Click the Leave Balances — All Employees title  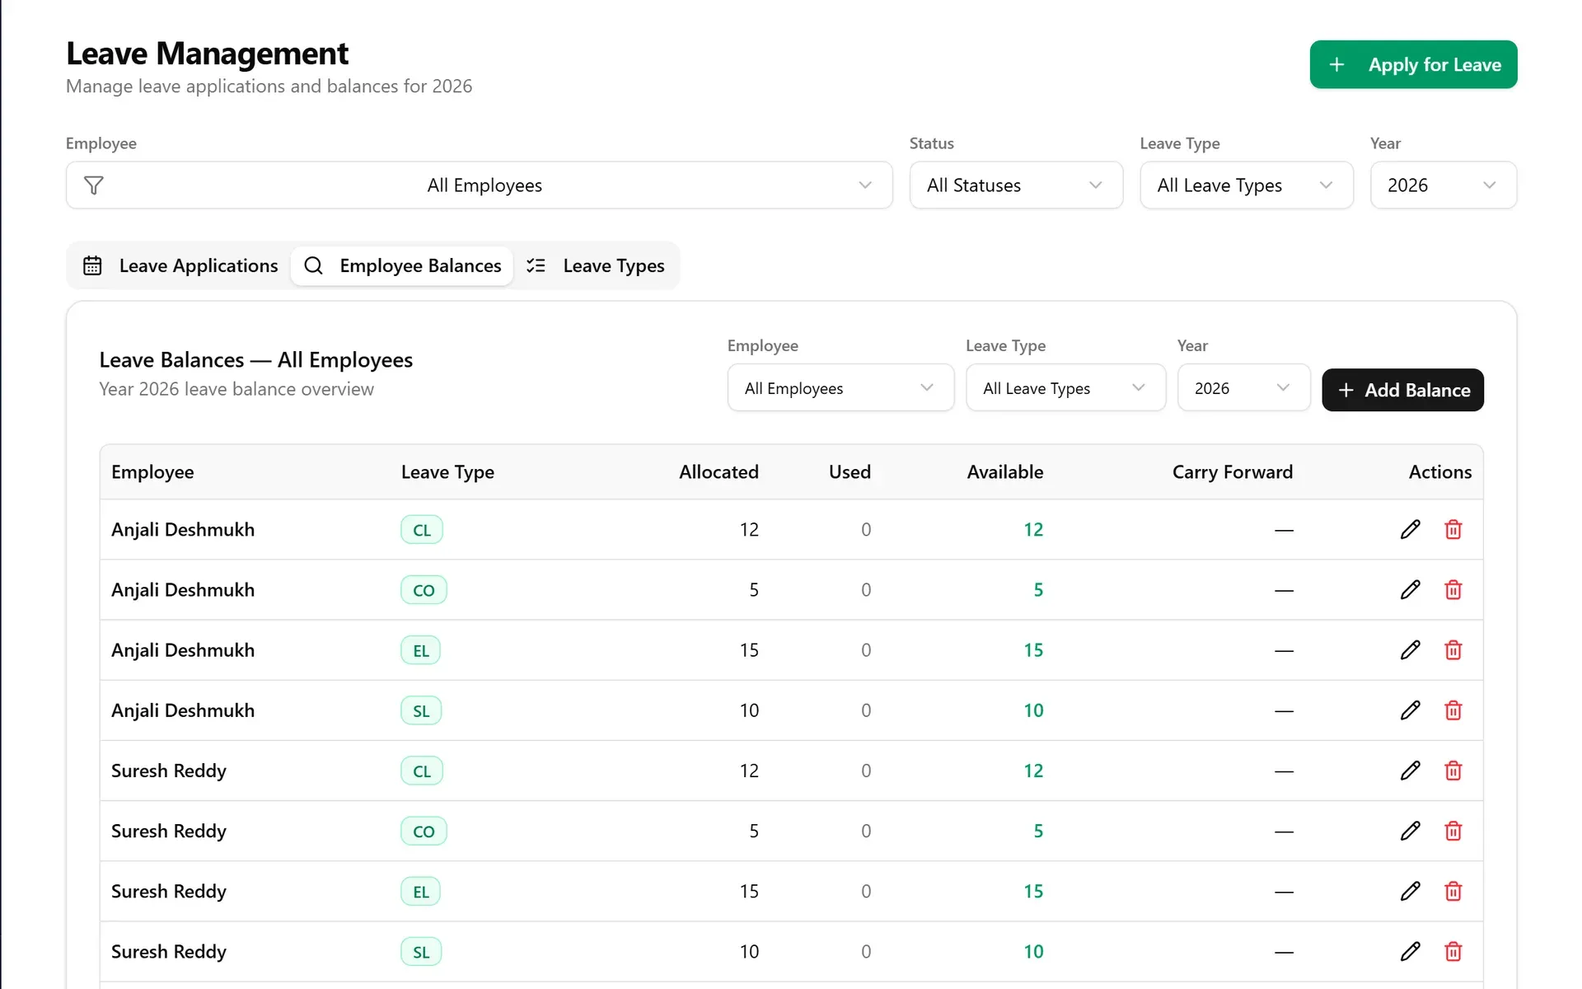(x=255, y=359)
